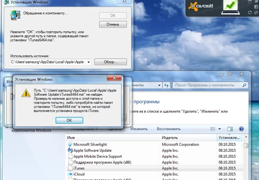Click компонентов Windows link in left pane
This screenshot has width=259, height=180.
click(x=31, y=130)
